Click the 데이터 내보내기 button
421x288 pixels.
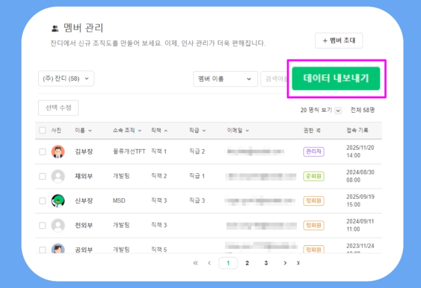(x=336, y=79)
